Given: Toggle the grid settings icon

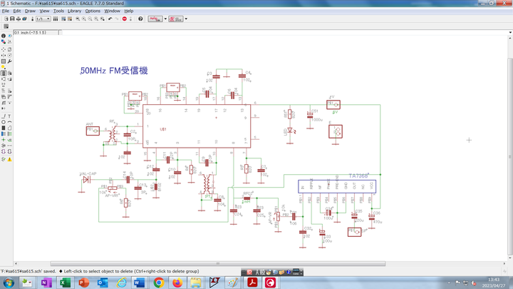Looking at the screenshot, I should pyautogui.click(x=6, y=26).
